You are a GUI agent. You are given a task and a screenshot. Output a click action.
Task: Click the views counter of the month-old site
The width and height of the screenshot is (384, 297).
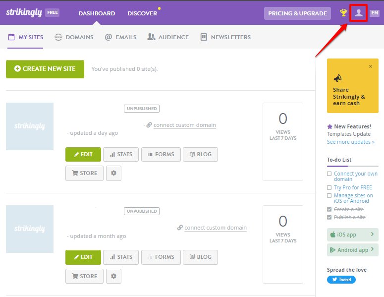283,244
